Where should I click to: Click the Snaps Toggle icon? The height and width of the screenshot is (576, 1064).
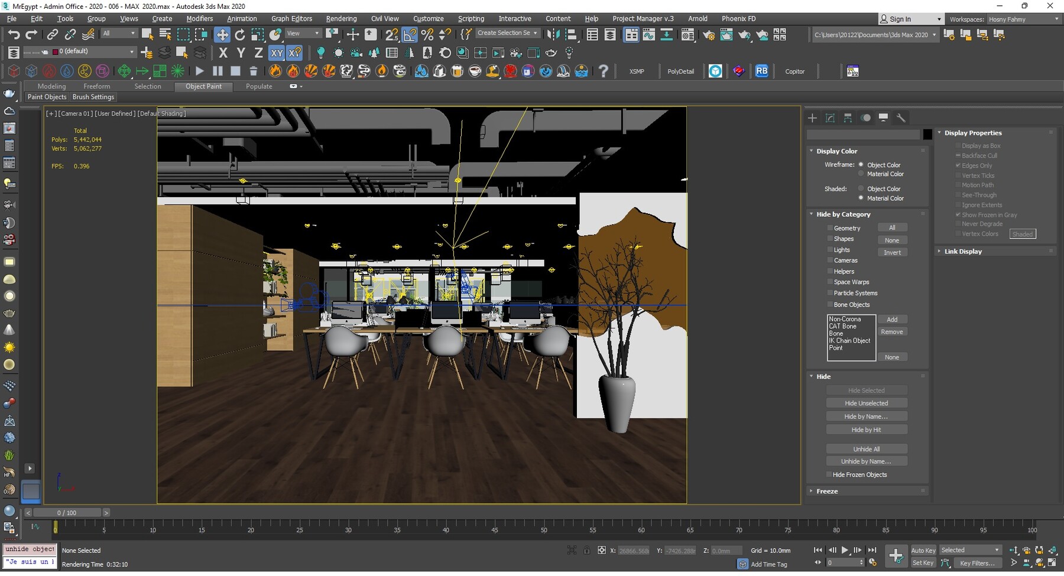pyautogui.click(x=392, y=34)
